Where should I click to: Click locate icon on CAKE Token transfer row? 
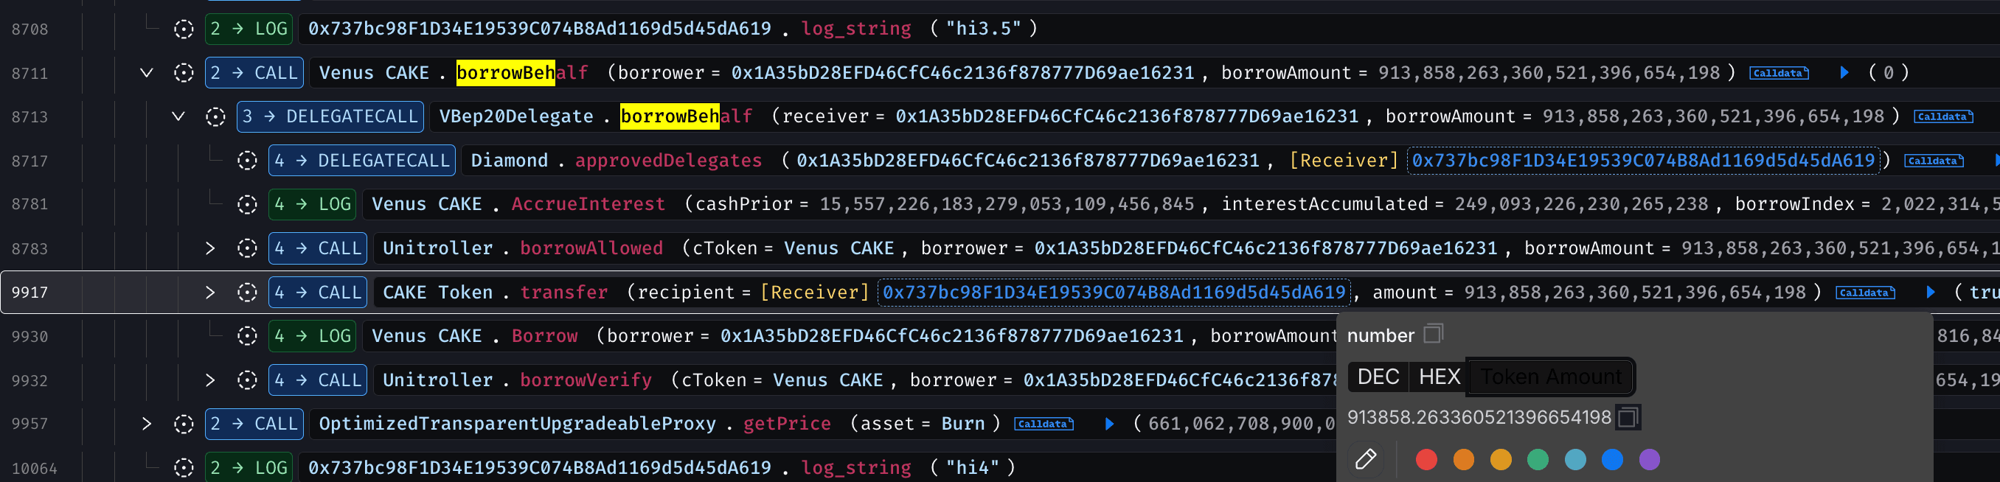click(x=247, y=293)
